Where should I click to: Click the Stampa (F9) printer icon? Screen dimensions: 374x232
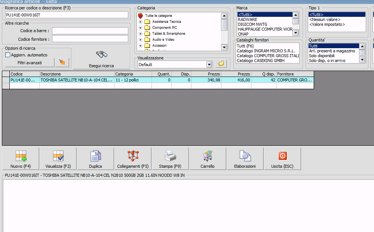[170, 156]
